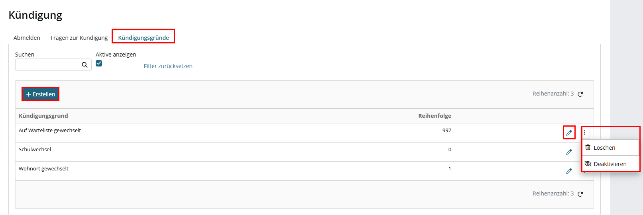The width and height of the screenshot is (643, 215).
Task: Sort by the Kündigungsgrund column header
Action: click(43, 116)
